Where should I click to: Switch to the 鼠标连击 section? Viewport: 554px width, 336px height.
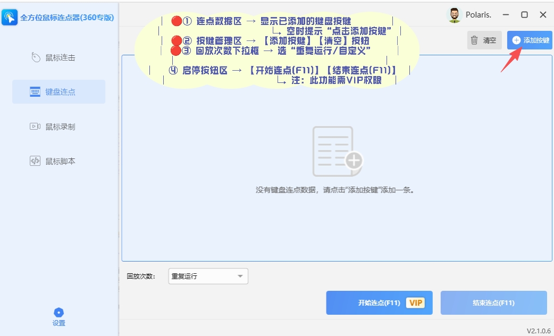pyautogui.click(x=58, y=57)
